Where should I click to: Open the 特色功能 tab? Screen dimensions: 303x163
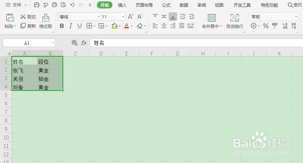(x=269, y=5)
